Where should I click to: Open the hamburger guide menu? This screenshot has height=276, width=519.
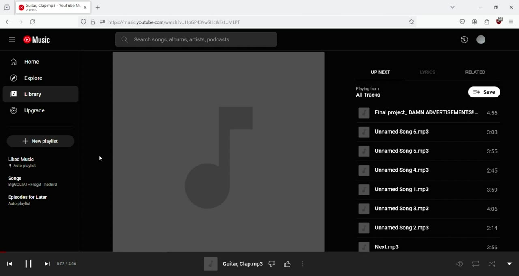(12, 39)
